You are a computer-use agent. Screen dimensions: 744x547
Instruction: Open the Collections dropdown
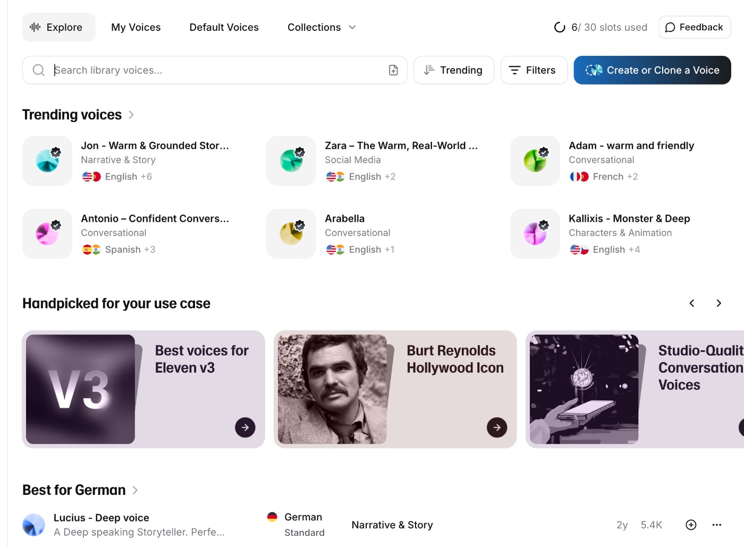click(321, 27)
